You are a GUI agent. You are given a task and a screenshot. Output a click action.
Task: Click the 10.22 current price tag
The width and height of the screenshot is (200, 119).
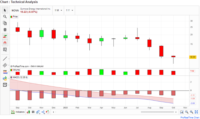192,57
